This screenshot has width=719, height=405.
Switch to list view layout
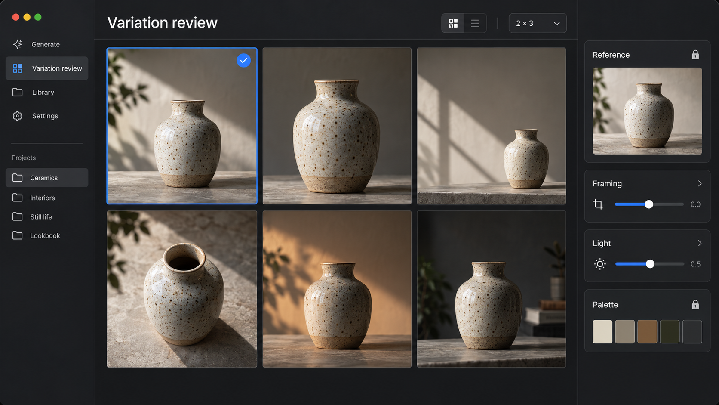pos(475,23)
